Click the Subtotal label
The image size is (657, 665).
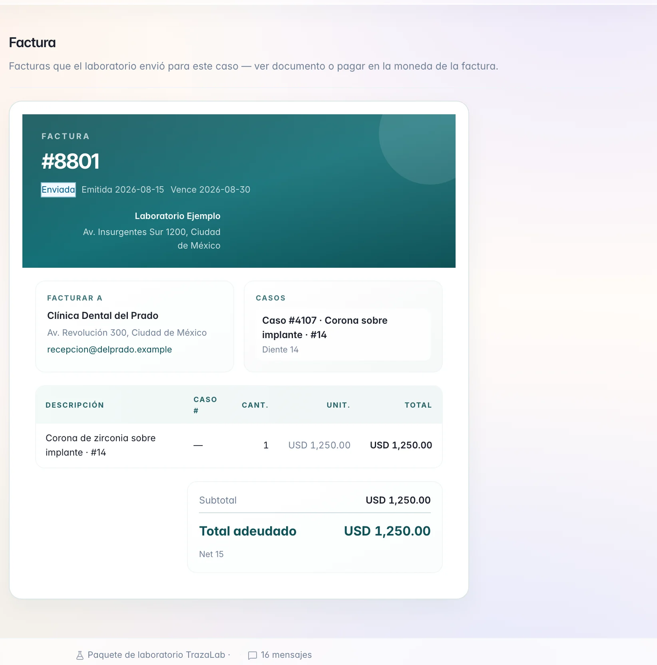(218, 500)
